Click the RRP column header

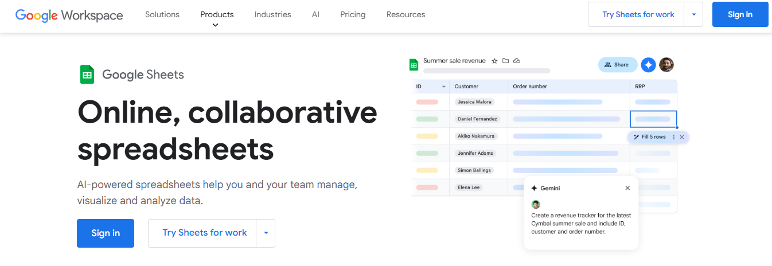pyautogui.click(x=640, y=87)
